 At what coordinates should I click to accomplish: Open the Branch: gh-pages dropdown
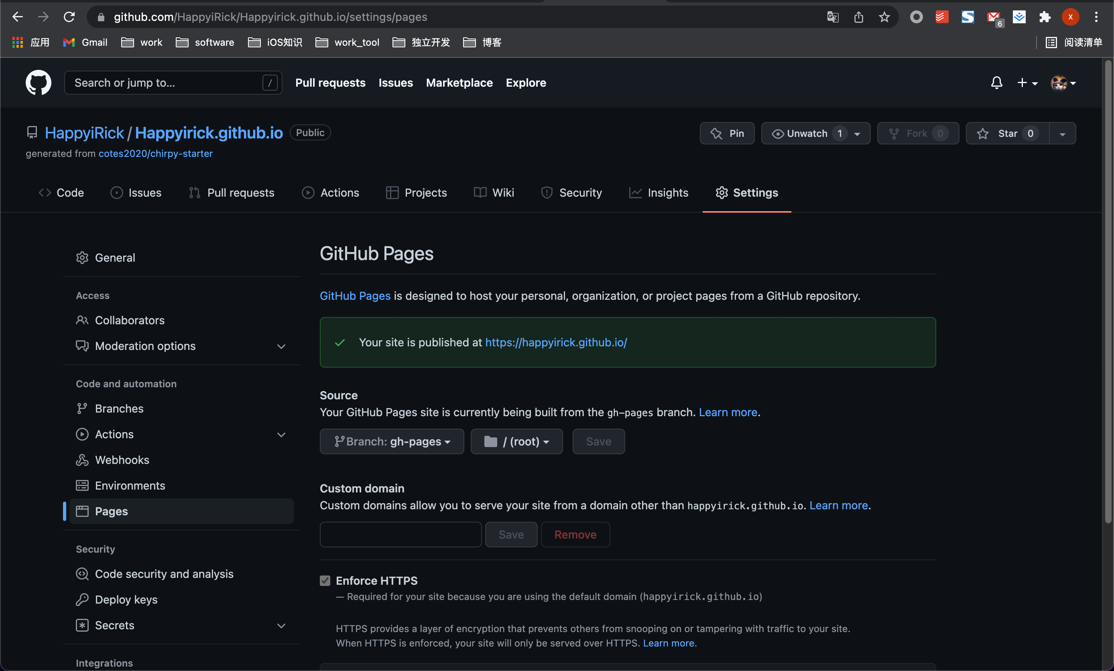[x=392, y=441]
